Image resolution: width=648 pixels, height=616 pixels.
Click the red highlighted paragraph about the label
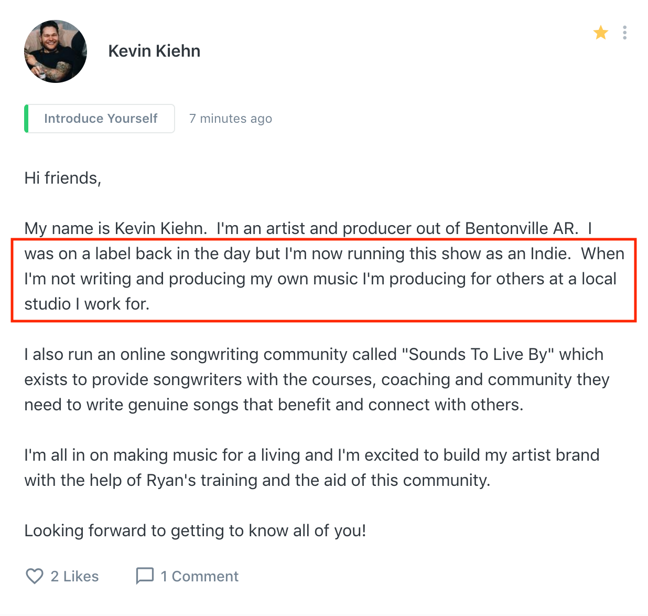(x=323, y=279)
